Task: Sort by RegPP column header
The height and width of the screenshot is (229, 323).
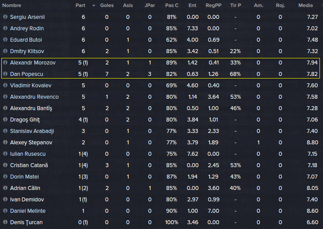Action: pyautogui.click(x=214, y=6)
